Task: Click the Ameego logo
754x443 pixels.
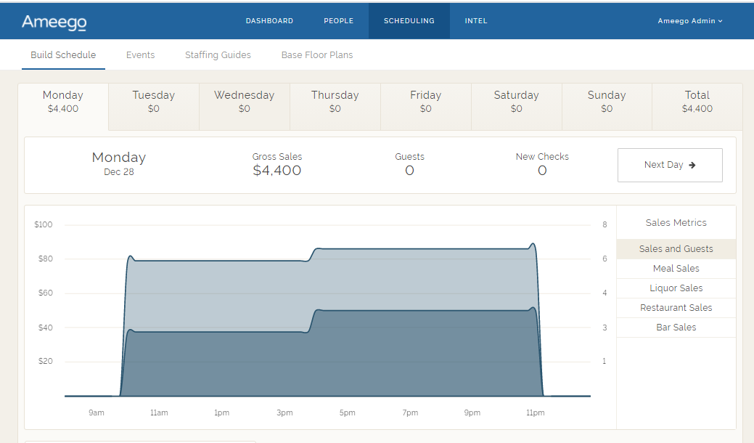Action: [54, 22]
